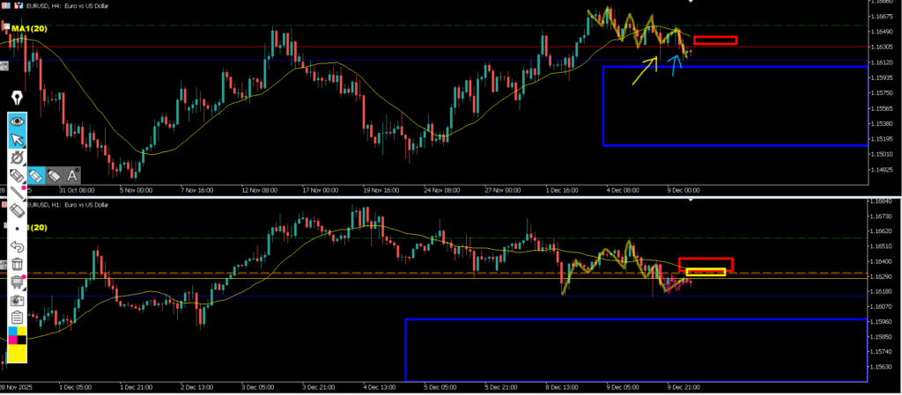Pick the blue-highlighted marker in the flyout
The width and height of the screenshot is (902, 395).
(35, 175)
